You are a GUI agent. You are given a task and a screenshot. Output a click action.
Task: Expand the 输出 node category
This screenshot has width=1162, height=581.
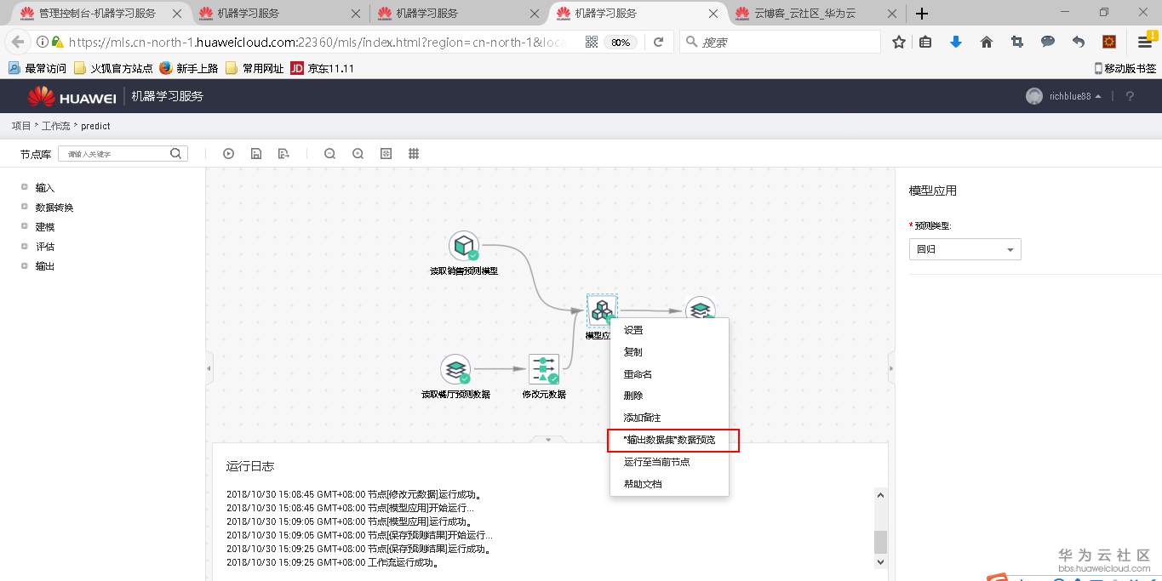pyautogui.click(x=25, y=265)
